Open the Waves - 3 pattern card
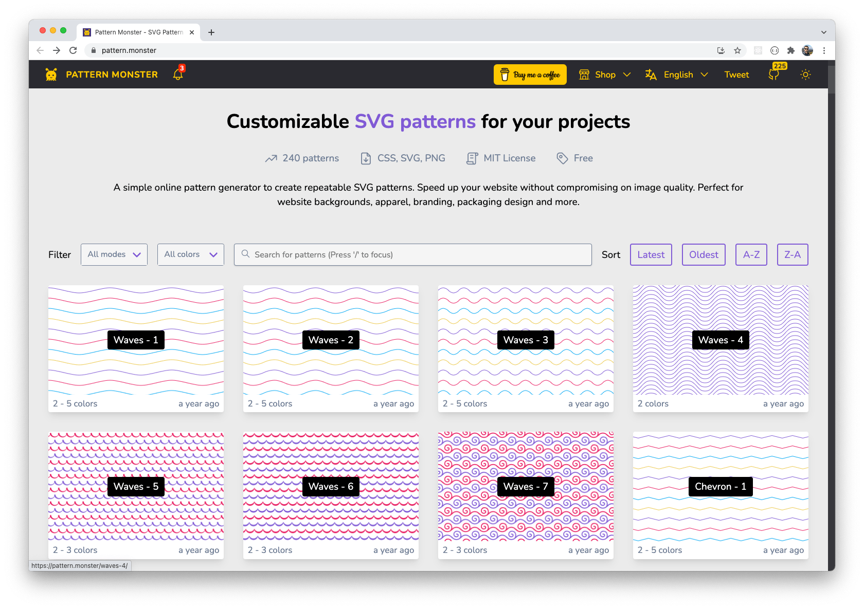 526,348
